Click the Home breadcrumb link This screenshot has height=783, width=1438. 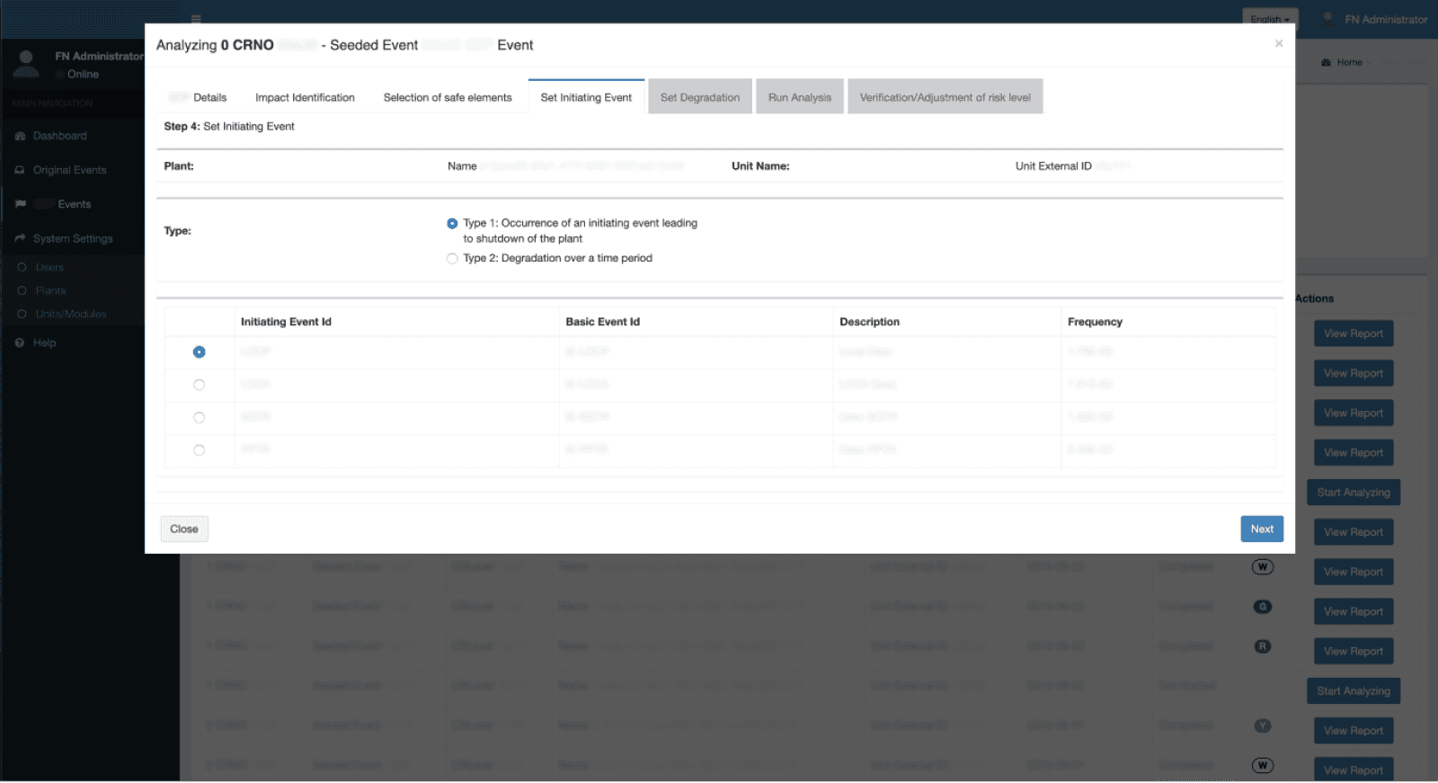point(1349,62)
